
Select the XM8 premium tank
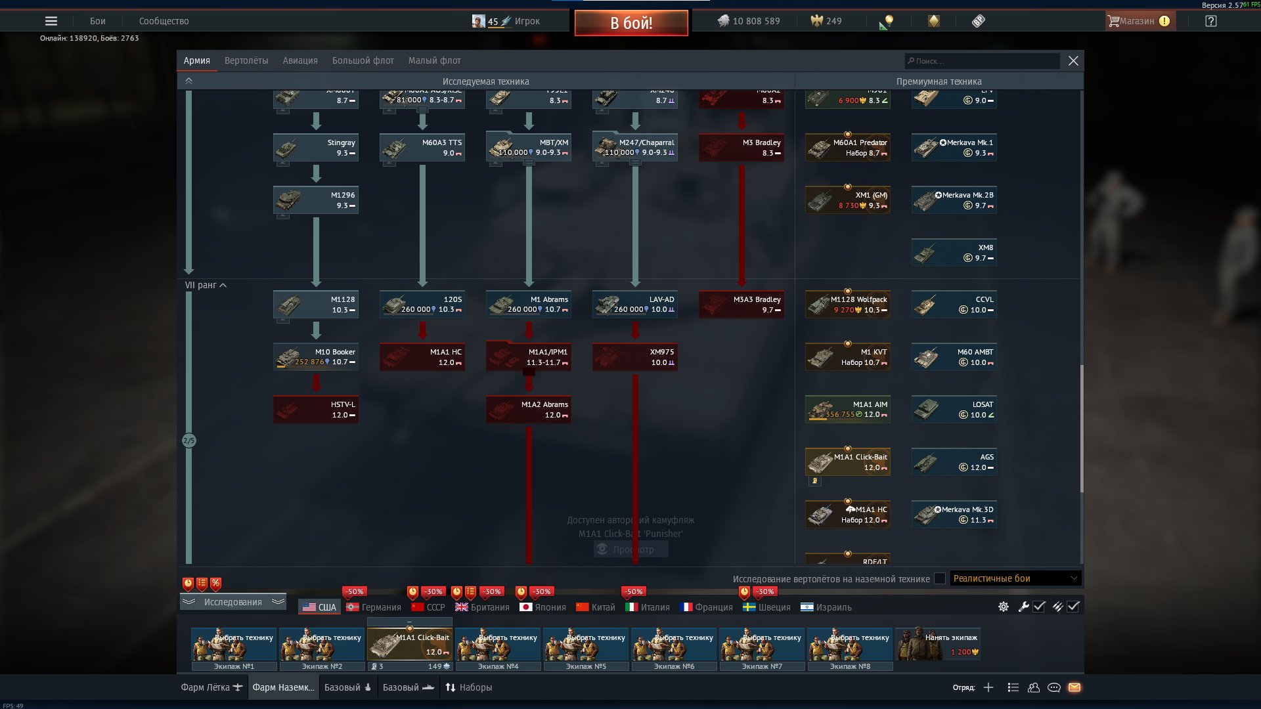[x=954, y=253]
